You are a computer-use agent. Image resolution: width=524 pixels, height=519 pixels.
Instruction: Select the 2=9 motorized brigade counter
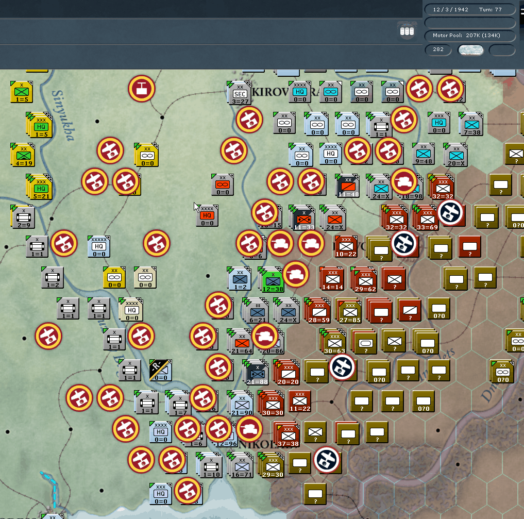click(23, 217)
